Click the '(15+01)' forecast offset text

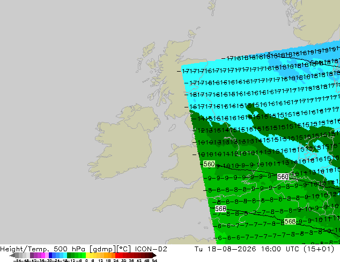click(319, 249)
